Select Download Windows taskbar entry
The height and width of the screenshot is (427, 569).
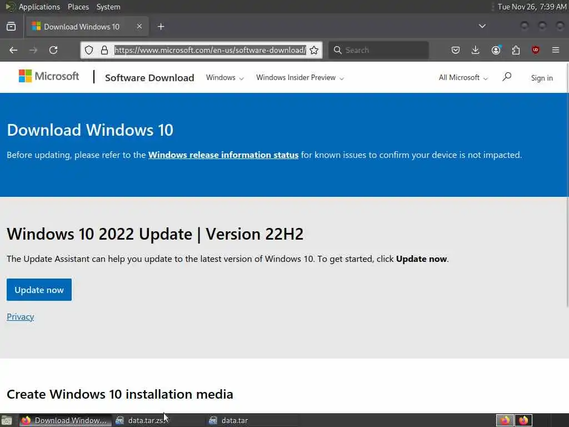[66, 420]
